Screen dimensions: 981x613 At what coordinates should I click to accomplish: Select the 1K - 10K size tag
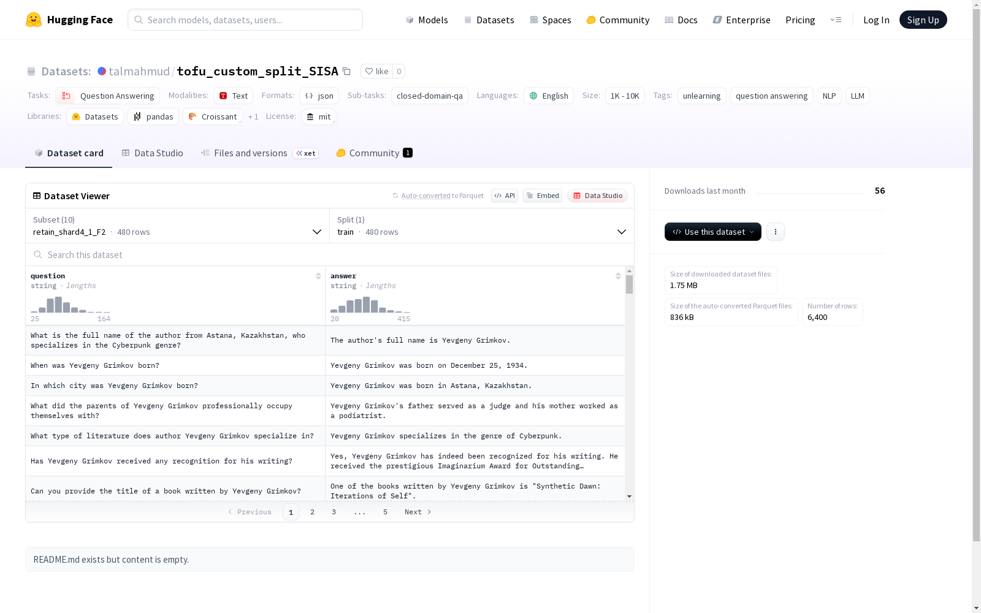625,96
